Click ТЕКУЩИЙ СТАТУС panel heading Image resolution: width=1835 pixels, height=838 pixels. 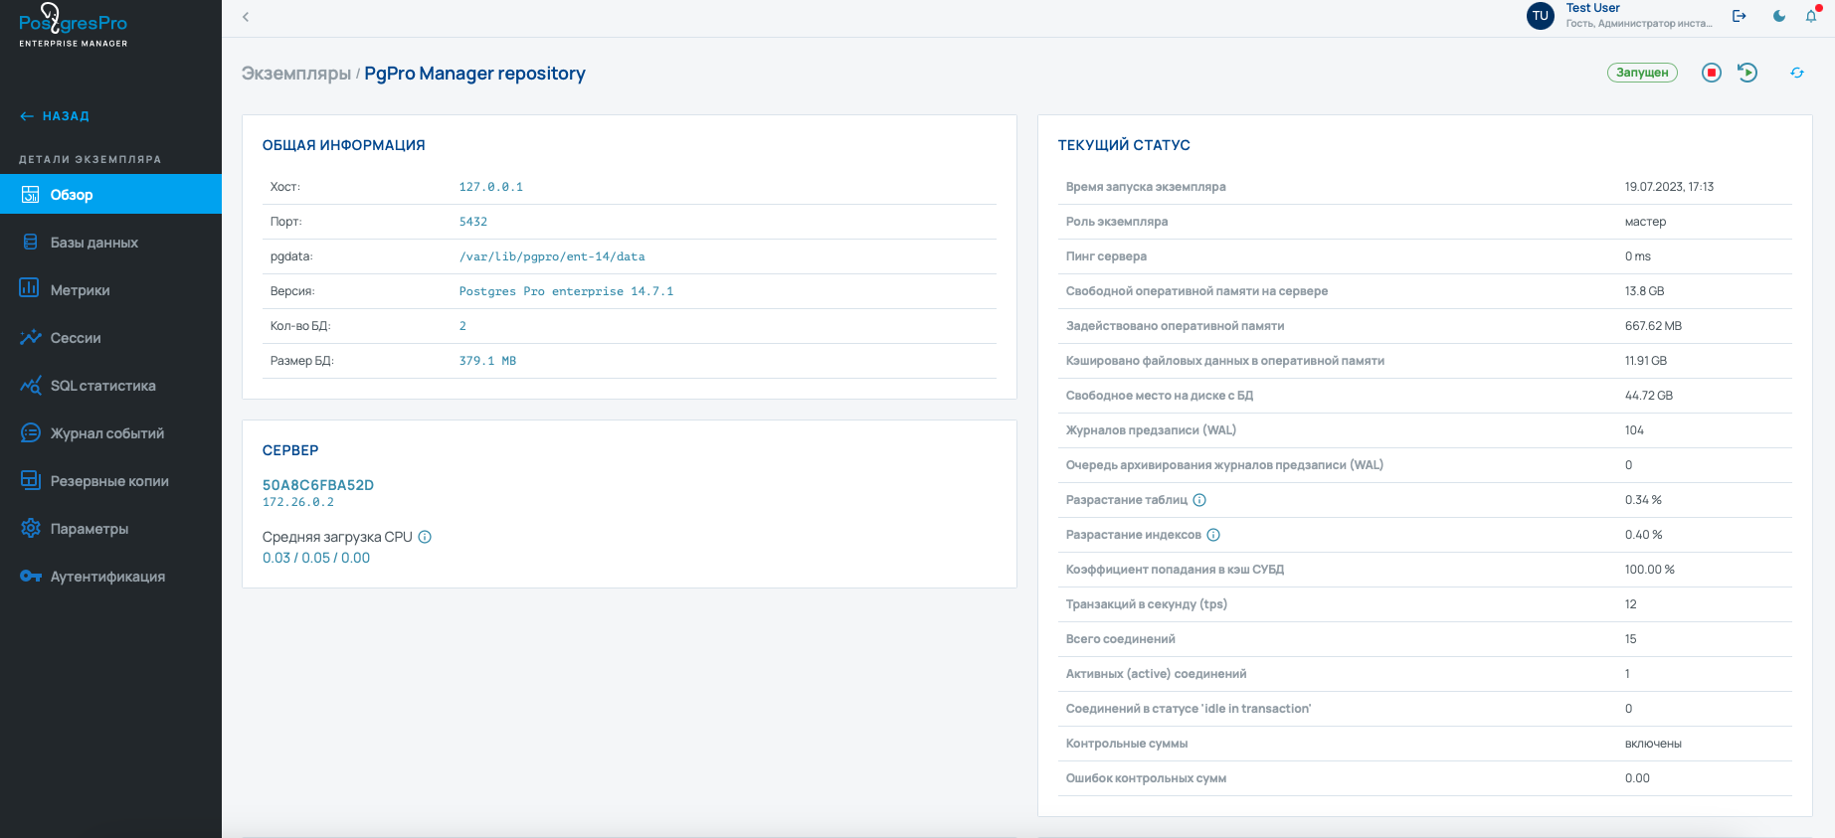click(x=1124, y=145)
